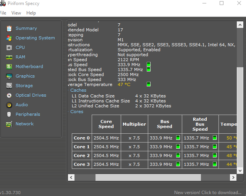246x196 pixels.
Task: Click the vertical scrollbar down arrow
Action: [240, 170]
